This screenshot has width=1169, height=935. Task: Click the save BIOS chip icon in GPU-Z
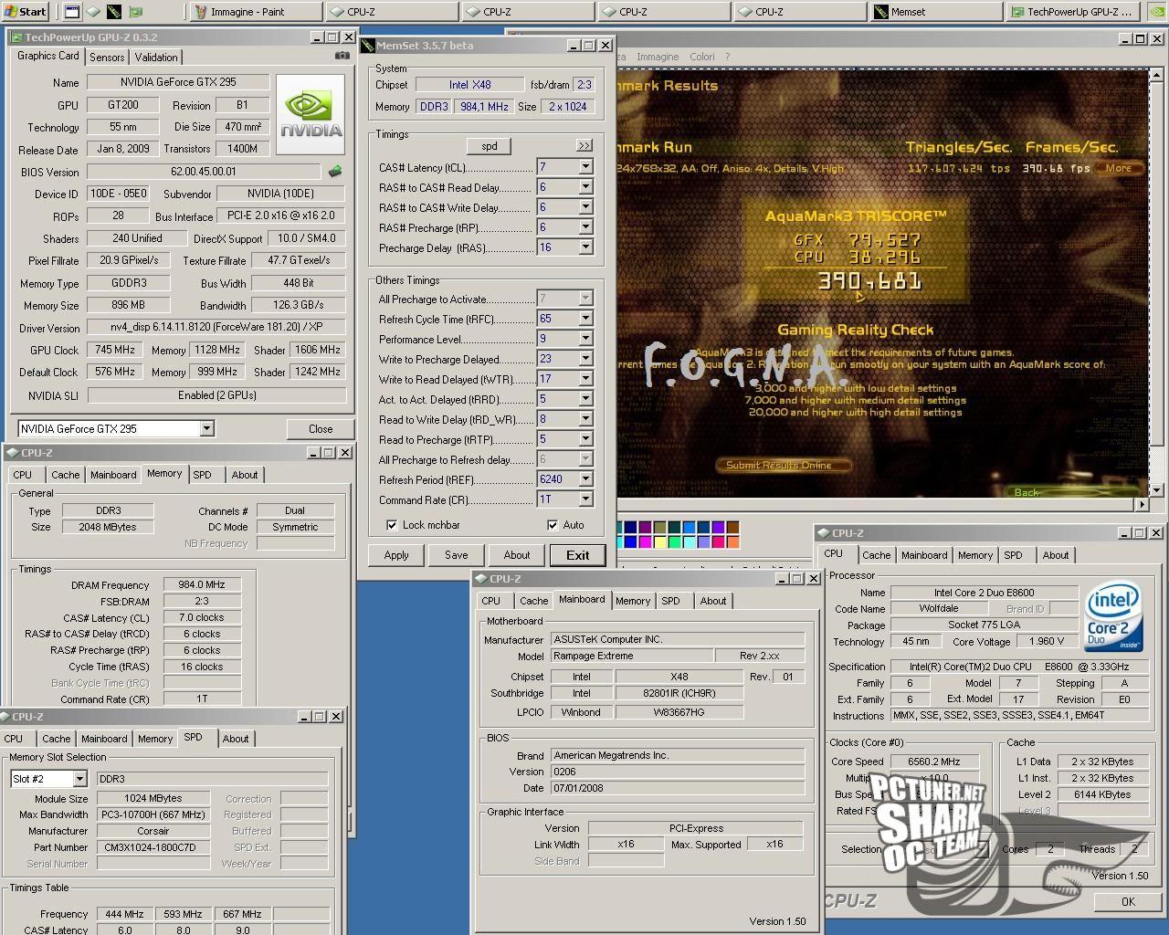click(x=335, y=171)
